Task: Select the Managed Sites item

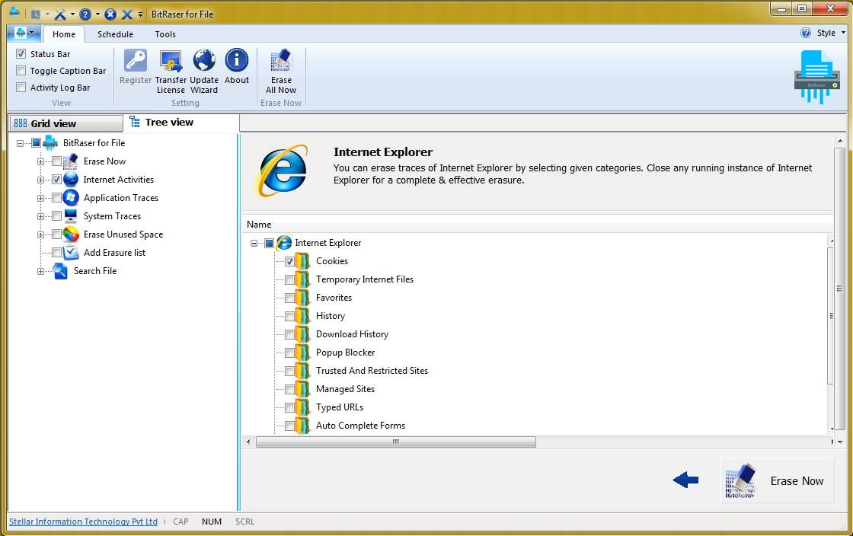Action: [x=346, y=389]
